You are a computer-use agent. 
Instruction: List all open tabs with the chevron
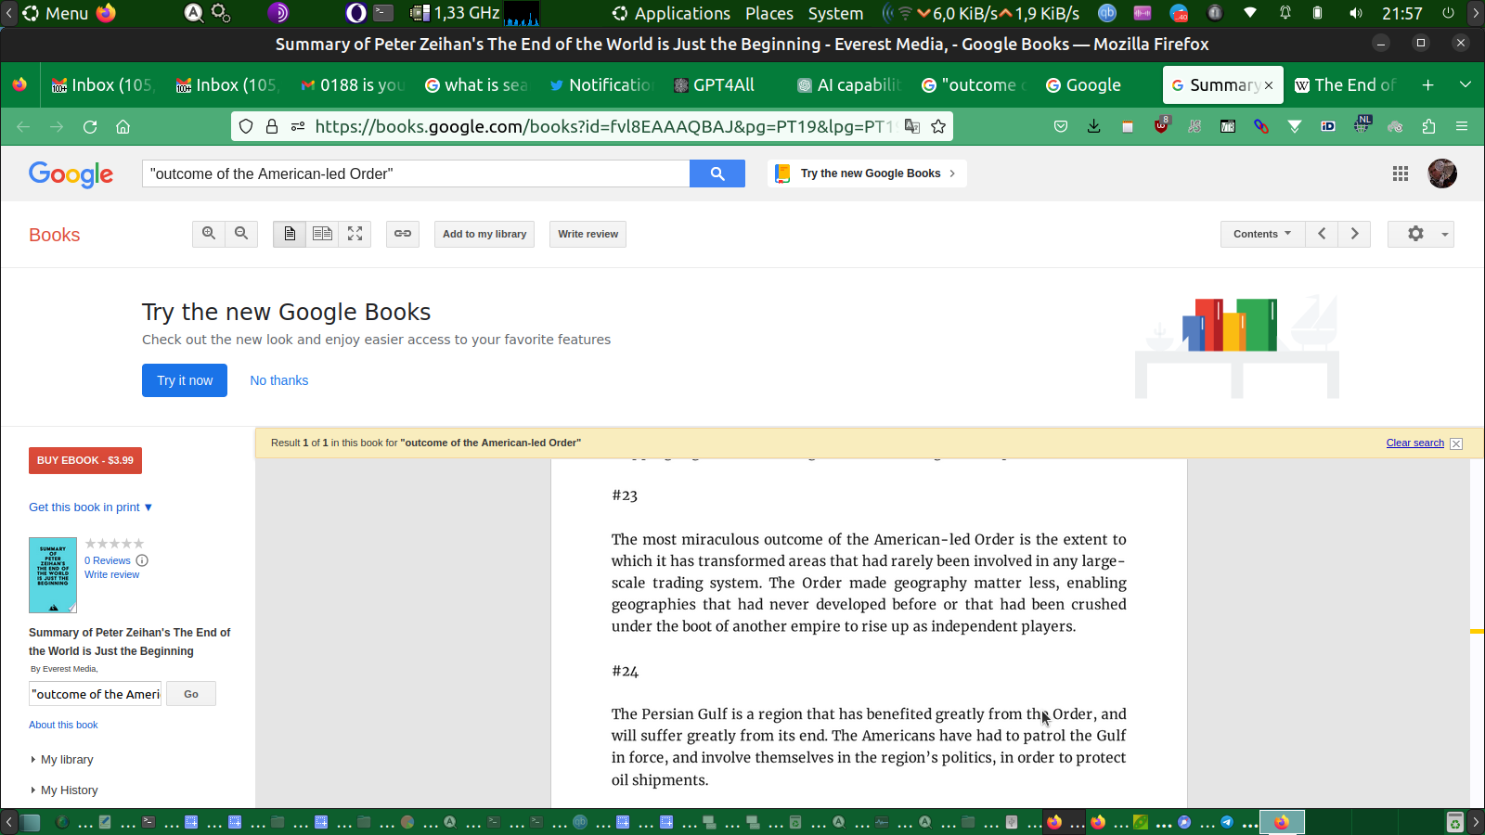[1466, 85]
